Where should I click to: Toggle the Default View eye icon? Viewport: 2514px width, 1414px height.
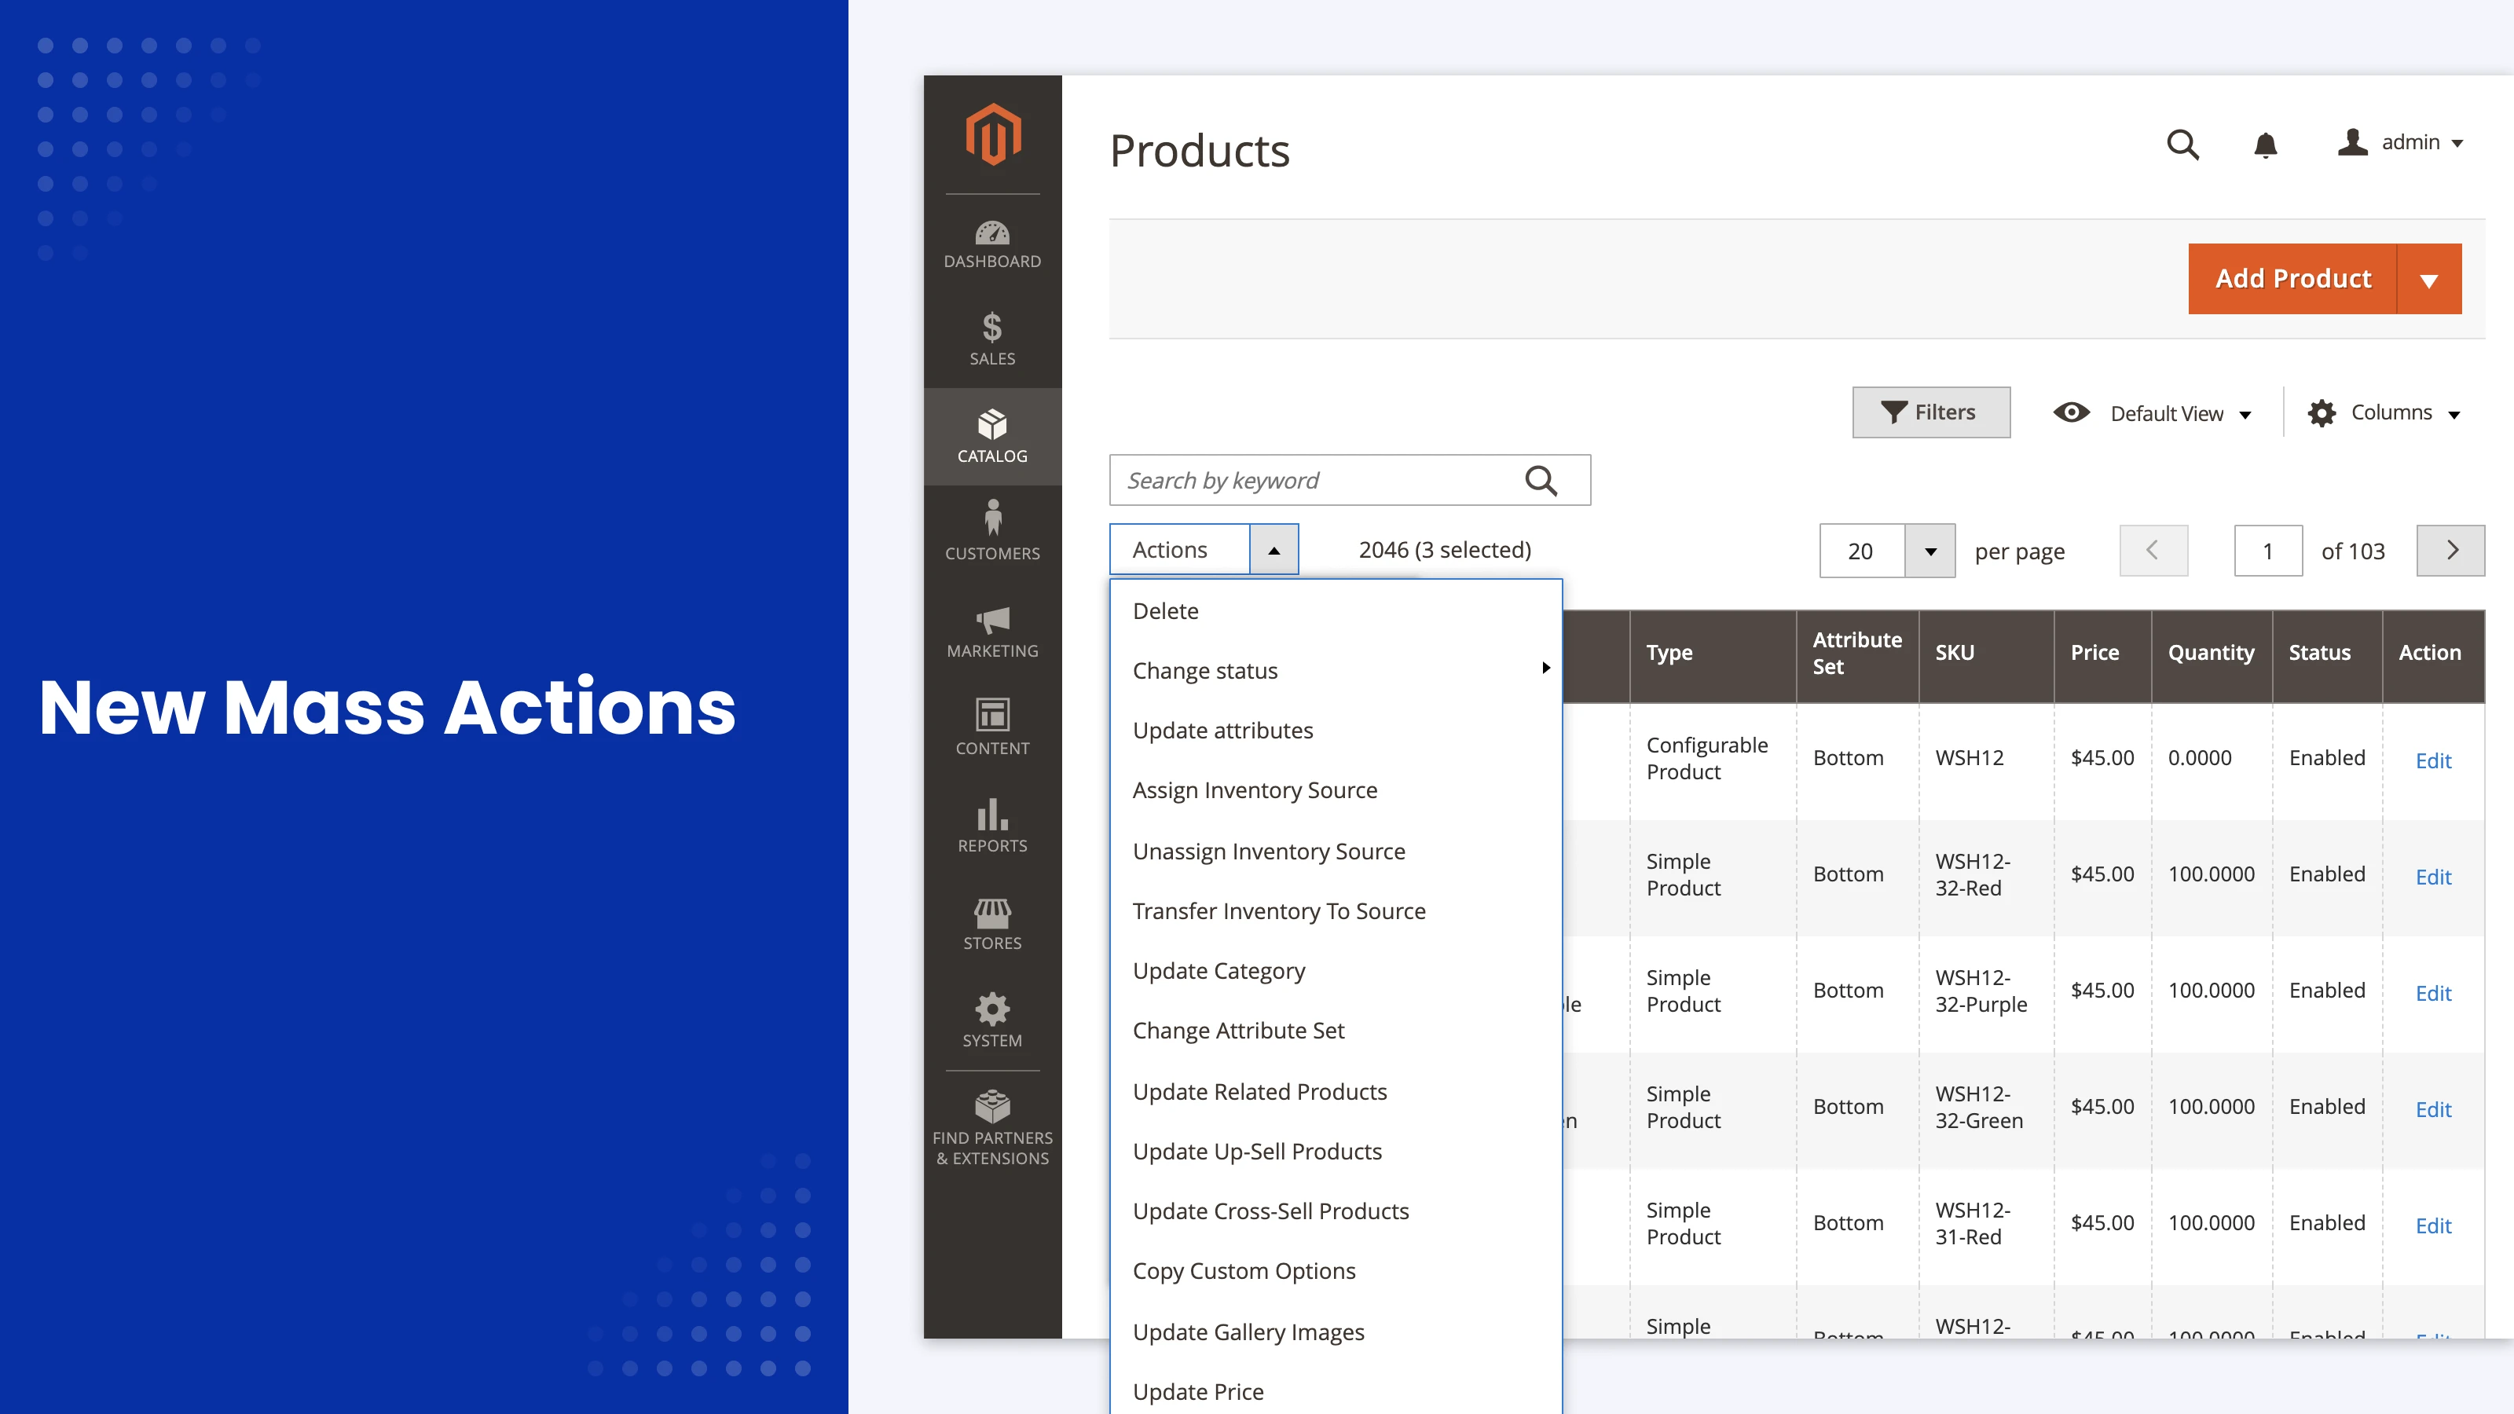(x=2071, y=412)
